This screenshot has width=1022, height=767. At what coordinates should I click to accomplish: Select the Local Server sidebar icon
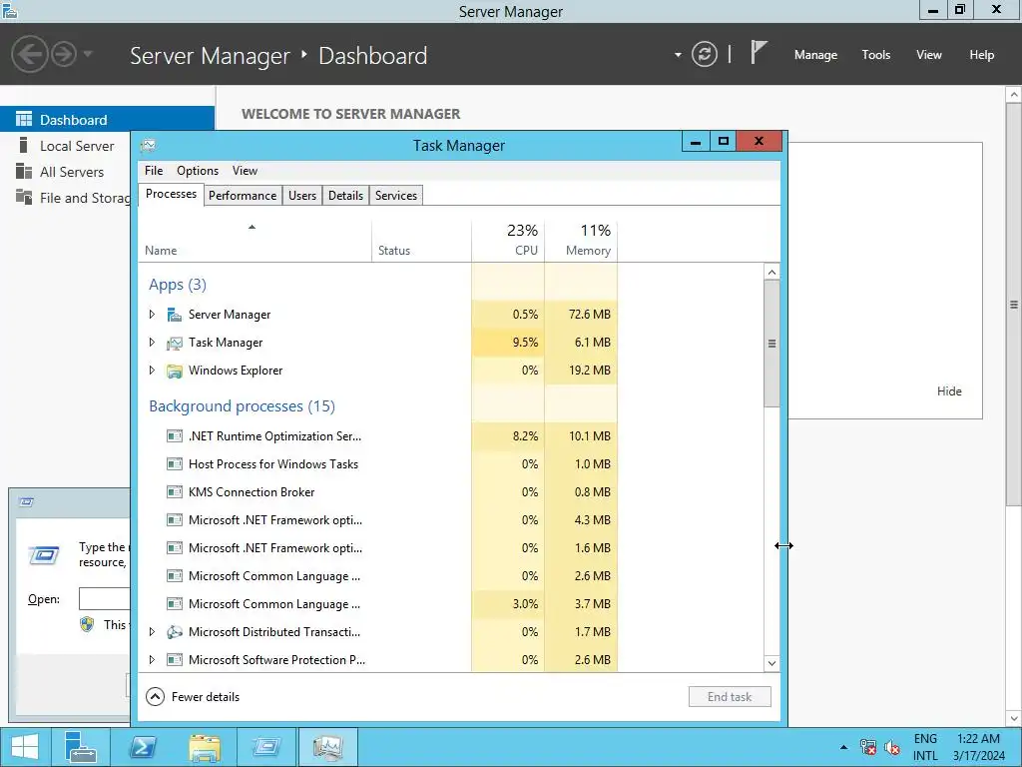24,146
